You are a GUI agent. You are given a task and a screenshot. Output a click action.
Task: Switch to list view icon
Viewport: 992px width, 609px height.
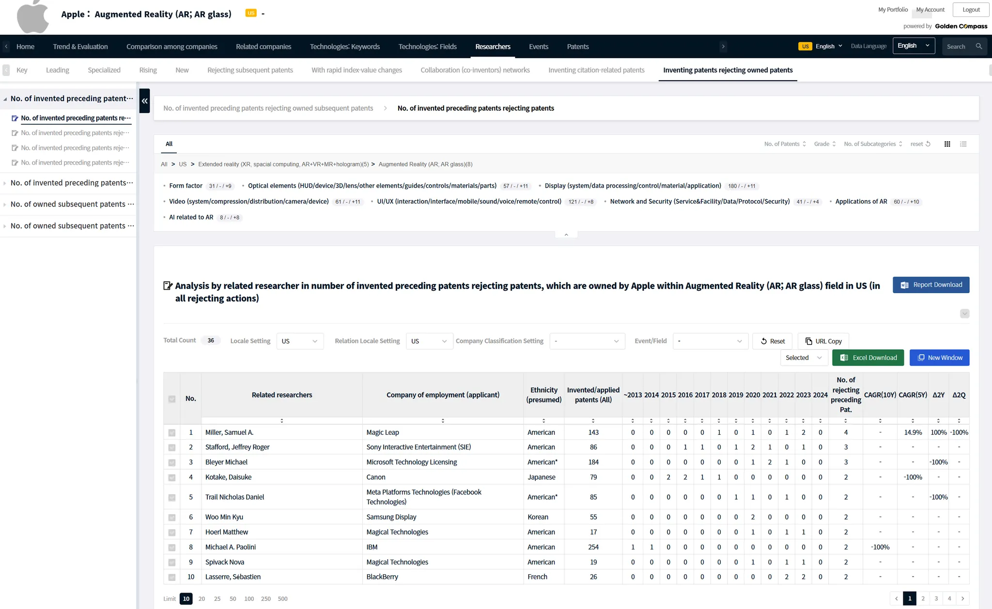tap(963, 144)
